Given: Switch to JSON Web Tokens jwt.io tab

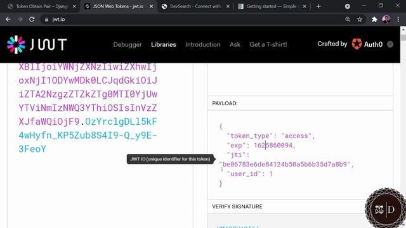Looking at the screenshot, I should [x=118, y=6].
